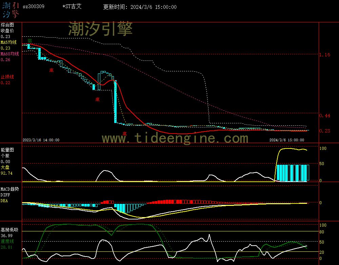Click the 收盘价 legend label
This screenshot has height=265, width=339.
(x=7, y=31)
